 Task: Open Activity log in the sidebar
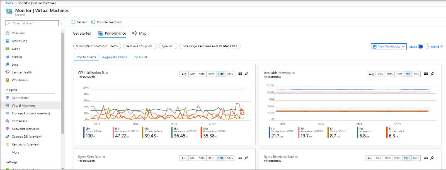tap(19, 41)
